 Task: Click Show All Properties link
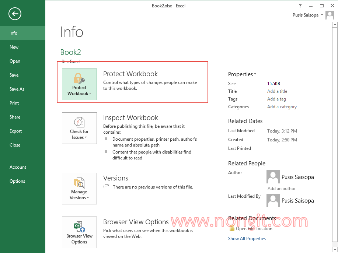click(x=247, y=239)
